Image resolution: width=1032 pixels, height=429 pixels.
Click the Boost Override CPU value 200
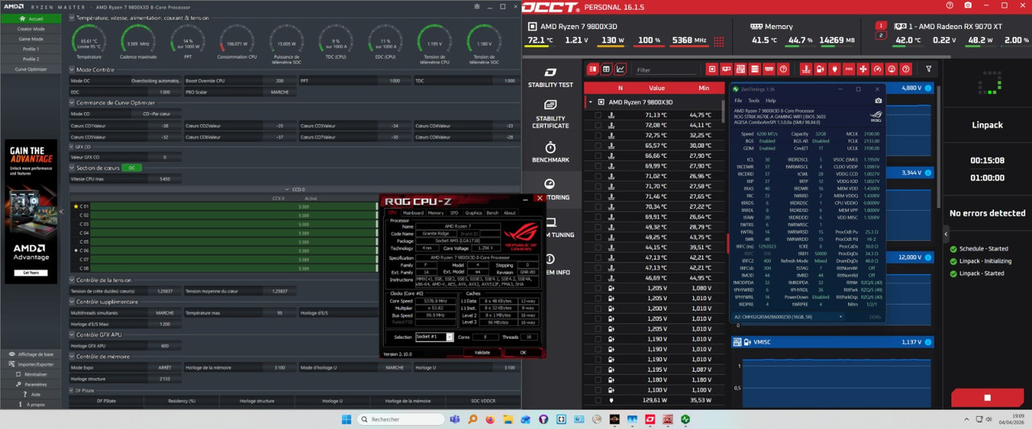click(280, 80)
